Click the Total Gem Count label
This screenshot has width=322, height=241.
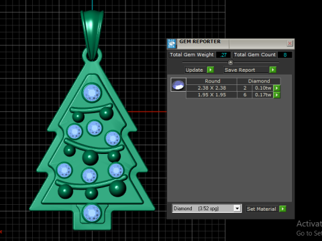point(255,55)
